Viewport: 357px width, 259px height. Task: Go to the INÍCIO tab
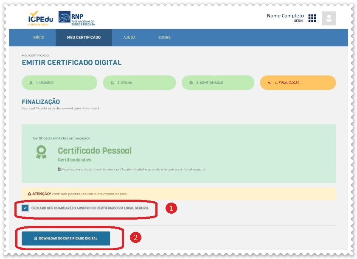[39, 37]
